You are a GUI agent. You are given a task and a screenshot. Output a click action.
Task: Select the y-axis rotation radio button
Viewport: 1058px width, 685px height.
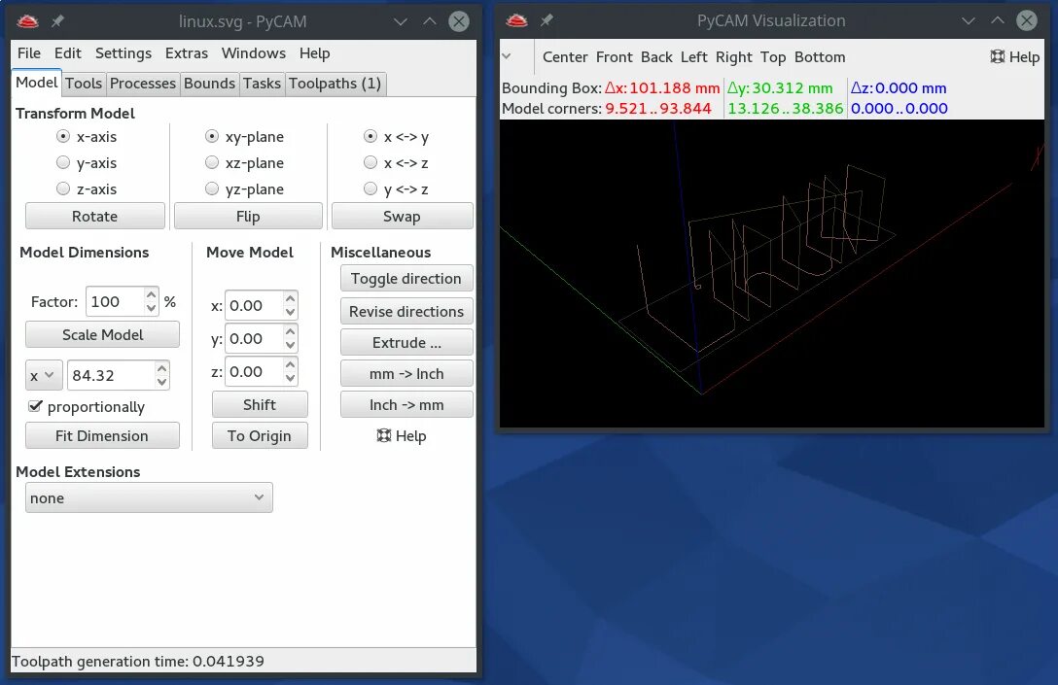[x=63, y=162]
